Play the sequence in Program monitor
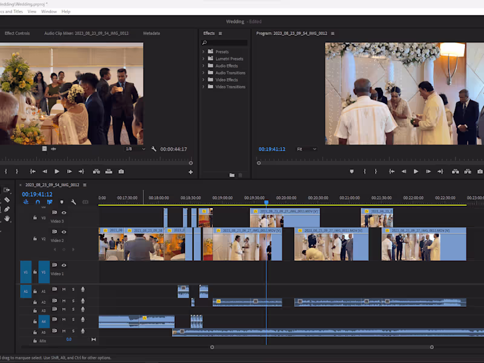The height and width of the screenshot is (363, 484). pos(416,171)
